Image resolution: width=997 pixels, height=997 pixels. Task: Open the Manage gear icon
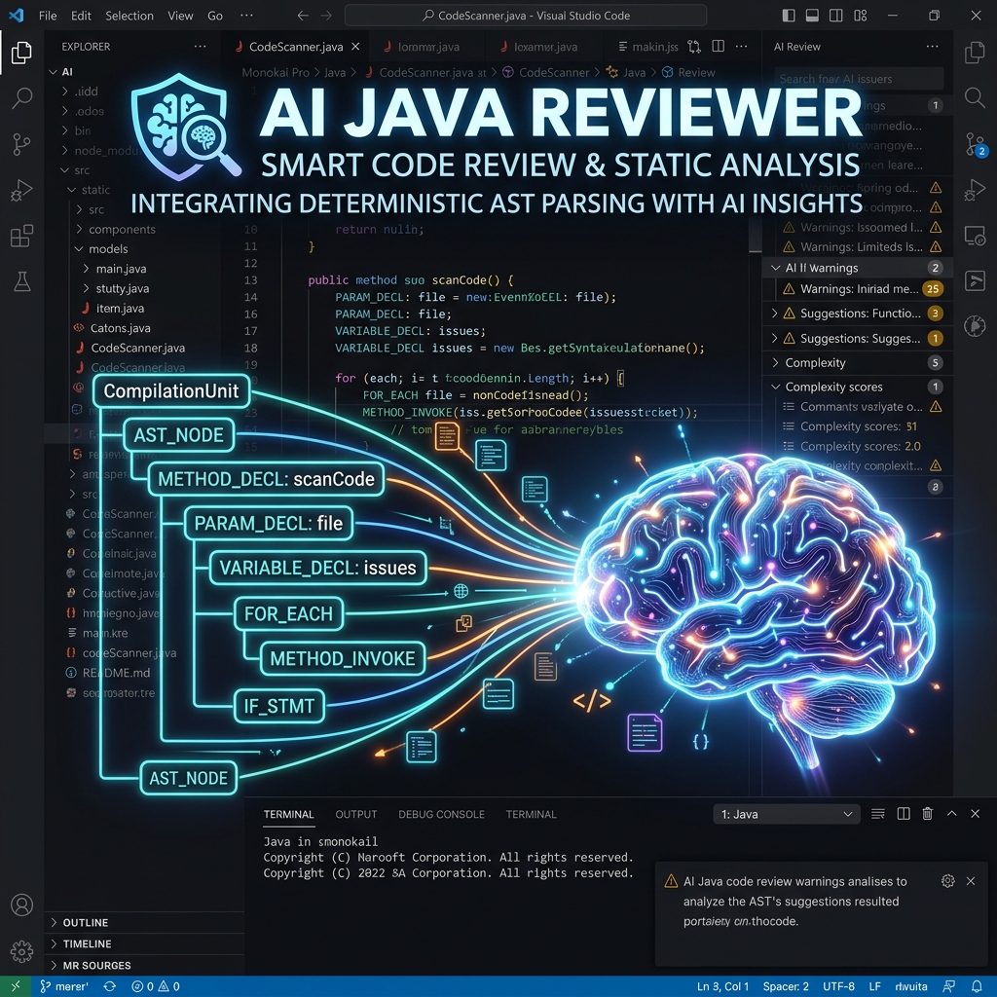pyautogui.click(x=22, y=952)
